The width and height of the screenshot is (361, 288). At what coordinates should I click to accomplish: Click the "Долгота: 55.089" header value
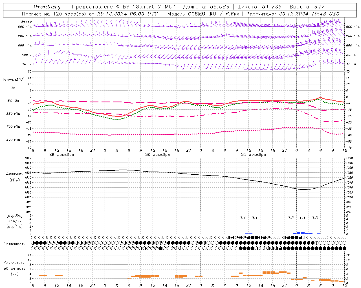click(206, 7)
